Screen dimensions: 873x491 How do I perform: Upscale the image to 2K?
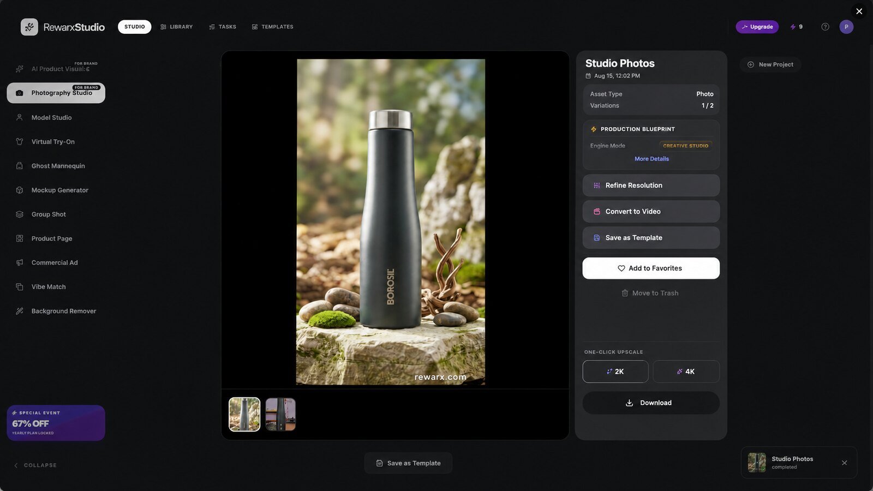[x=615, y=372]
